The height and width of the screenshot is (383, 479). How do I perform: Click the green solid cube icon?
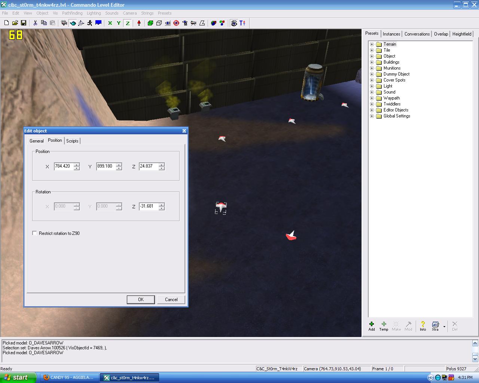150,23
